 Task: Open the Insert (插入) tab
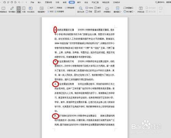coord(39,2)
